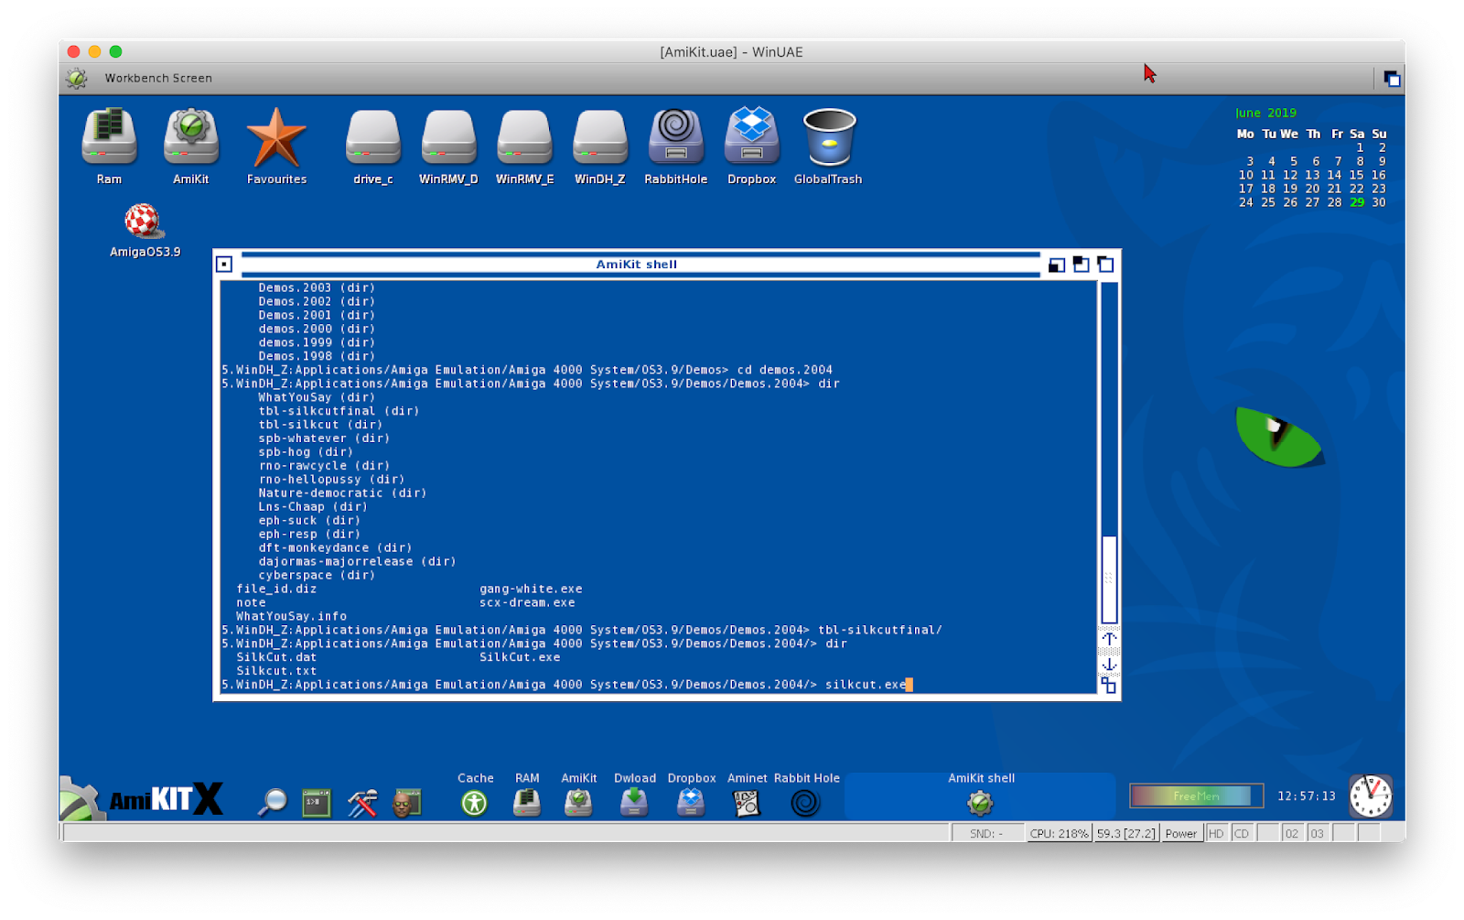Click the 02 floppy drive indicator
The width and height of the screenshot is (1464, 920).
click(1292, 833)
